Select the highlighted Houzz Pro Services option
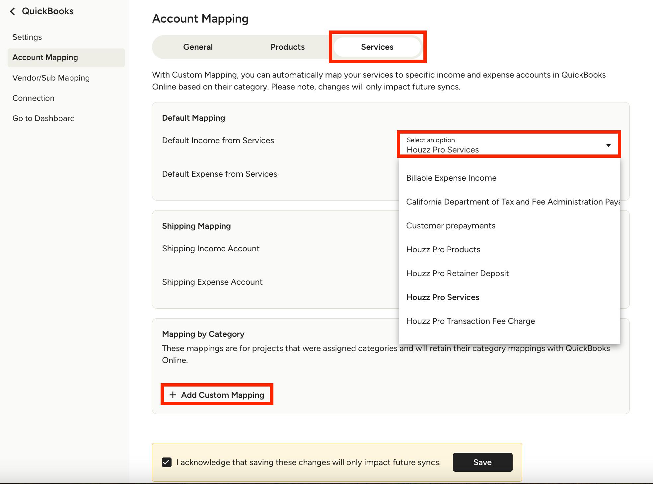Viewport: 653px width, 484px height. [x=443, y=297]
